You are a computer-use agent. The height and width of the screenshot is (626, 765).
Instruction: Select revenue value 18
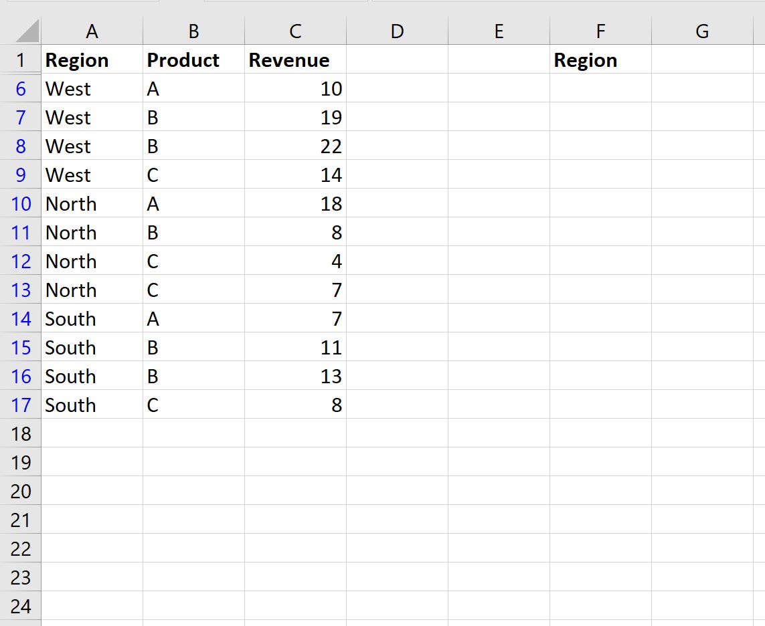point(295,203)
